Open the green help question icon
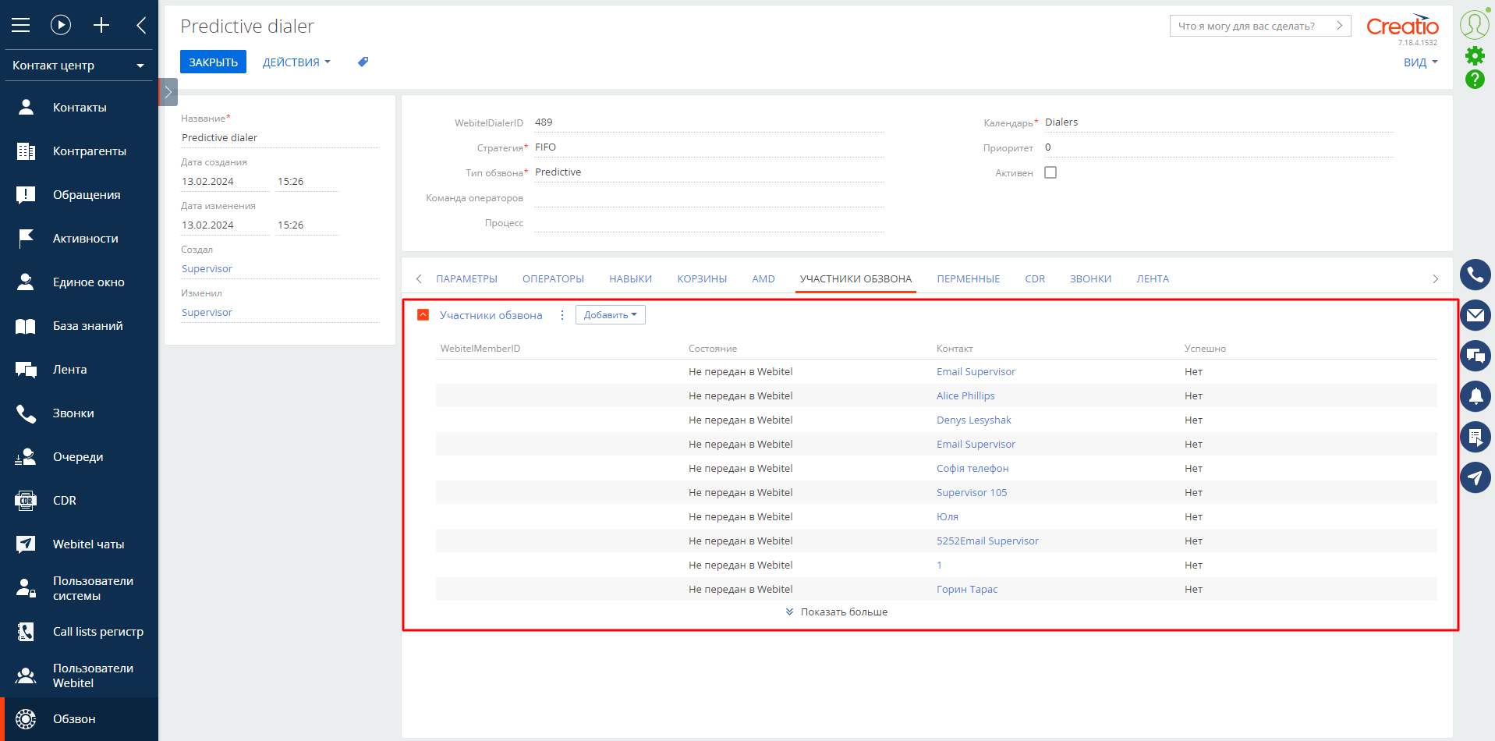Viewport: 1495px width, 741px height. tap(1475, 79)
